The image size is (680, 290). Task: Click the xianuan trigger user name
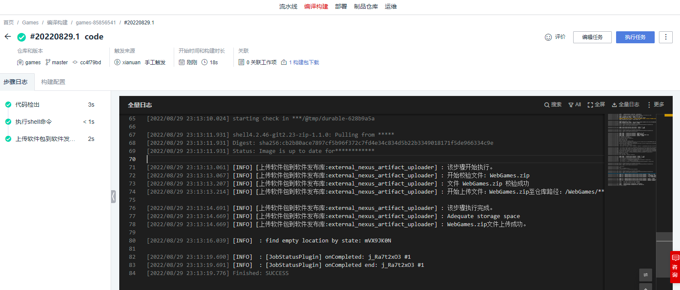coord(131,62)
